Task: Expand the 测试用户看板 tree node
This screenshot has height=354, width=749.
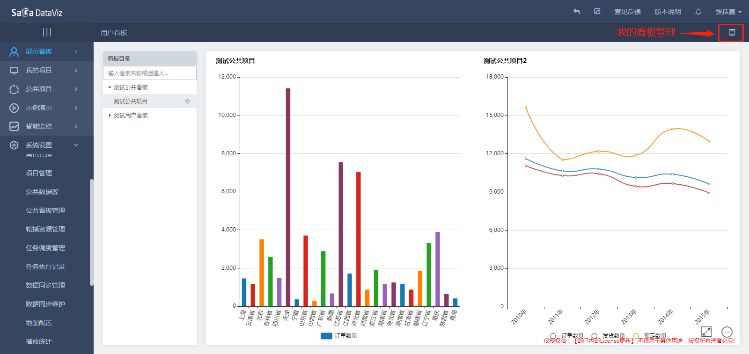Action: click(110, 116)
